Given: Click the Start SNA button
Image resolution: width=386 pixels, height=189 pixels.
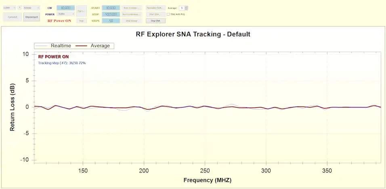Looking at the screenshot, I should point(155,14).
